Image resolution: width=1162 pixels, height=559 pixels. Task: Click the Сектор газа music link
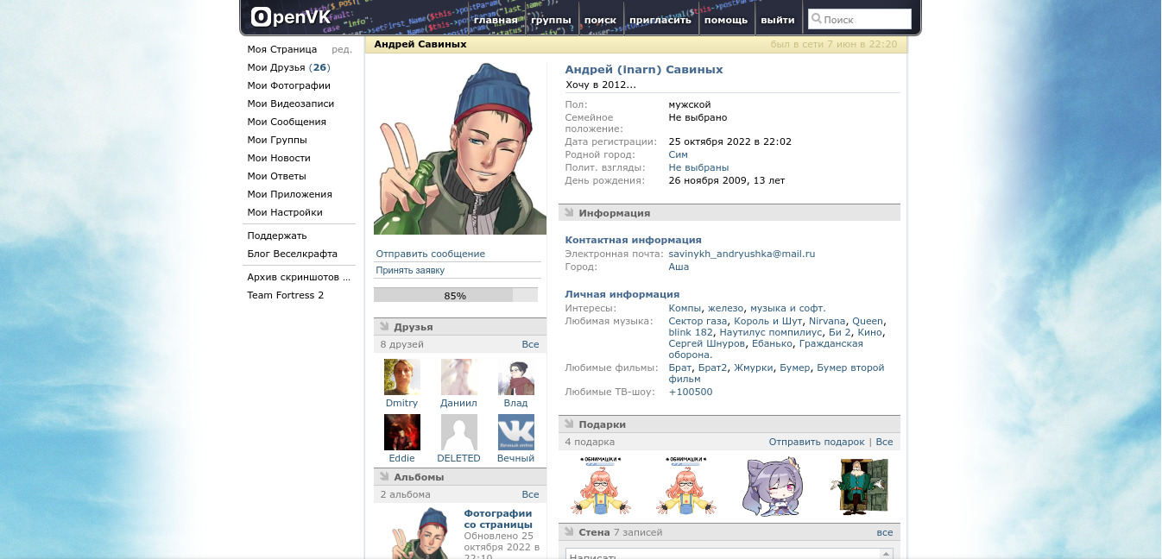coord(698,321)
